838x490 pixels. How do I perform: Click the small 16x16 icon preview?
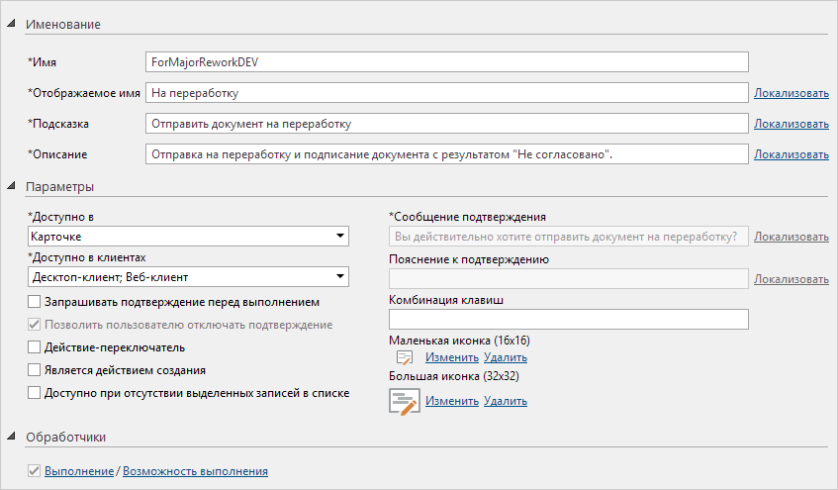(x=403, y=357)
